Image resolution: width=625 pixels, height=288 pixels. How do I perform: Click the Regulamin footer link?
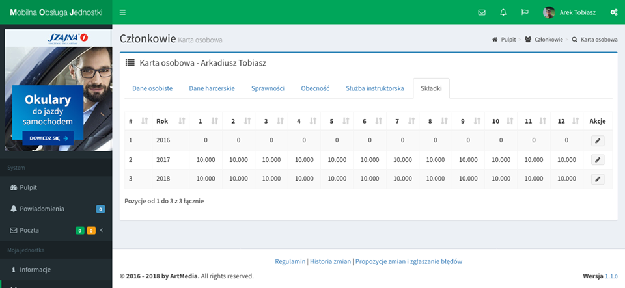290,261
